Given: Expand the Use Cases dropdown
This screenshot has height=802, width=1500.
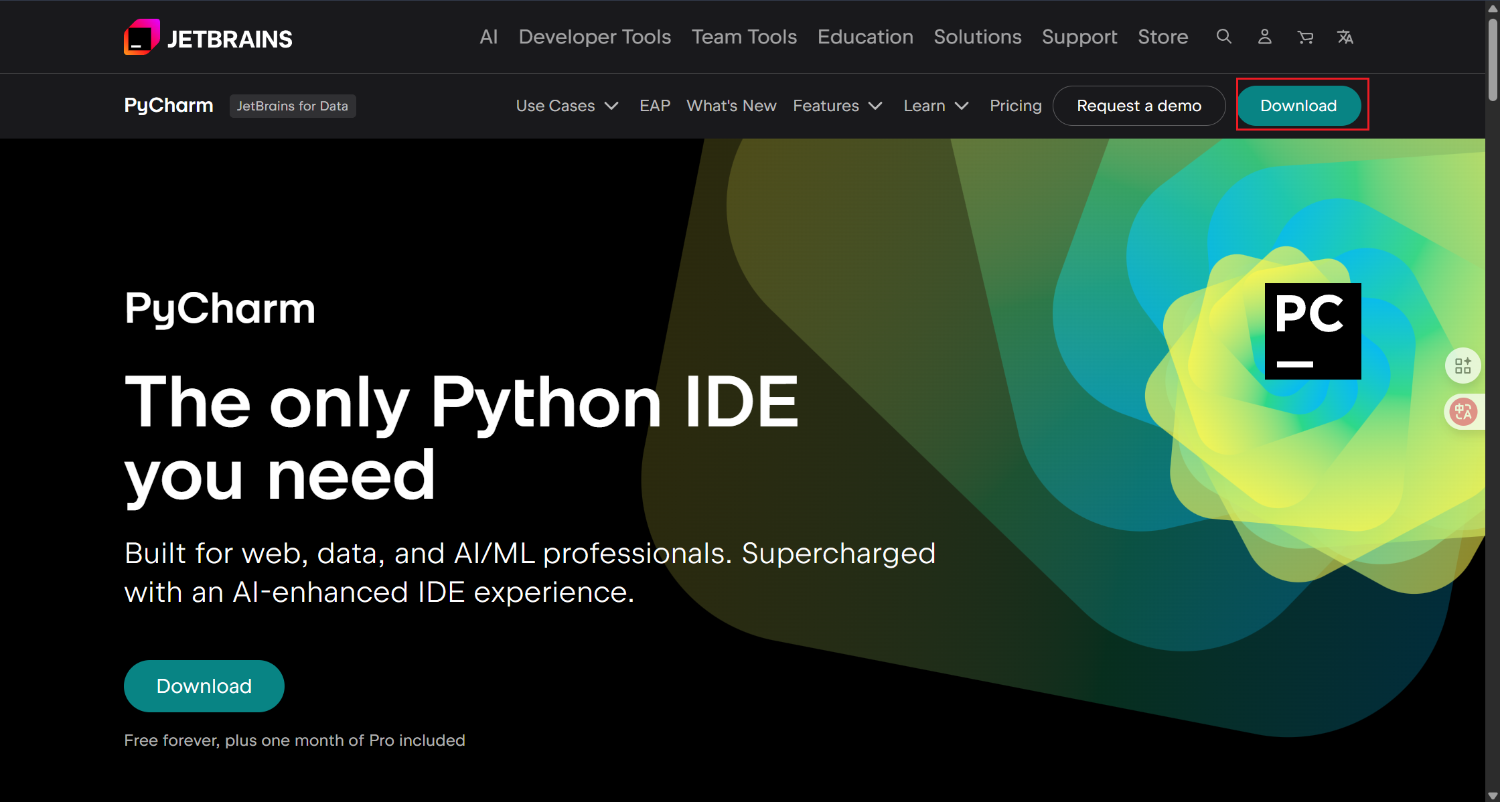Looking at the screenshot, I should coord(567,106).
